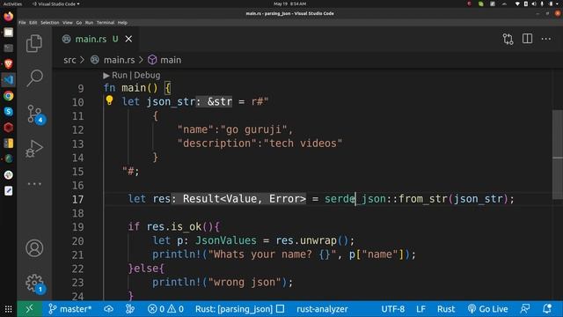
Task: Open the editor More Actions ellipsis menu
Action: pos(545,39)
